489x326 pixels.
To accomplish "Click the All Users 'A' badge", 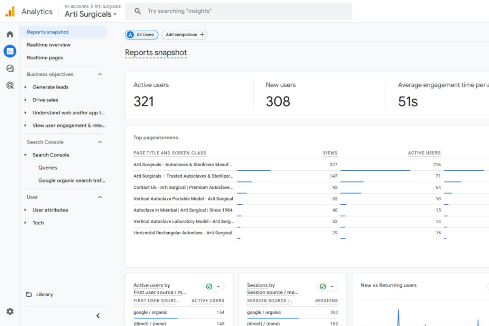I will click(x=130, y=35).
